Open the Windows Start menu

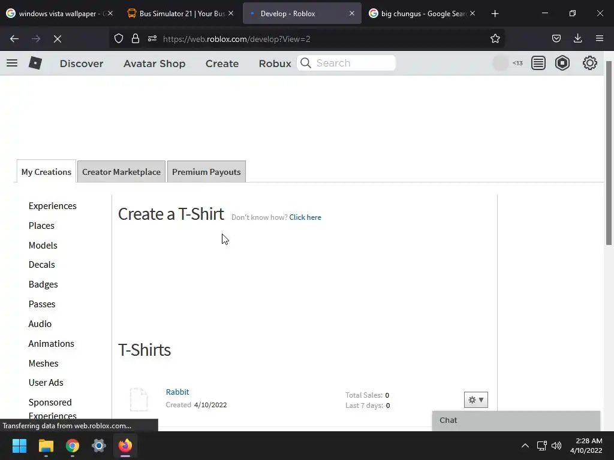point(19,446)
